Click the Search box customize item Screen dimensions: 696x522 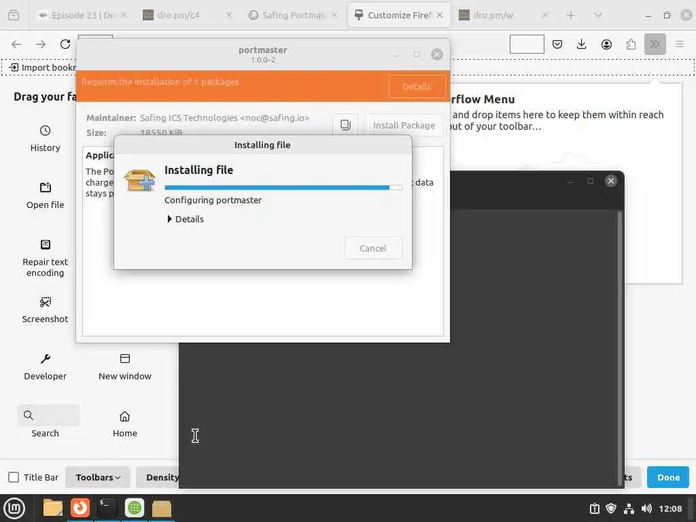coord(48,415)
